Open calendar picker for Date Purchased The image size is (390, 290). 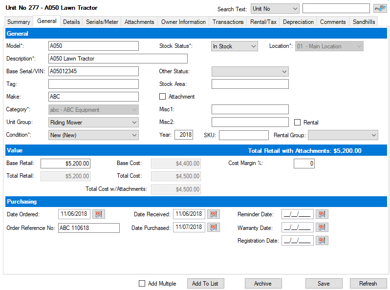tap(214, 227)
